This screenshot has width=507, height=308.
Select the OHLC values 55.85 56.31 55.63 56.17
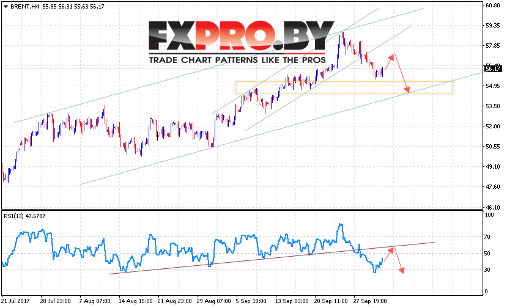73,7
